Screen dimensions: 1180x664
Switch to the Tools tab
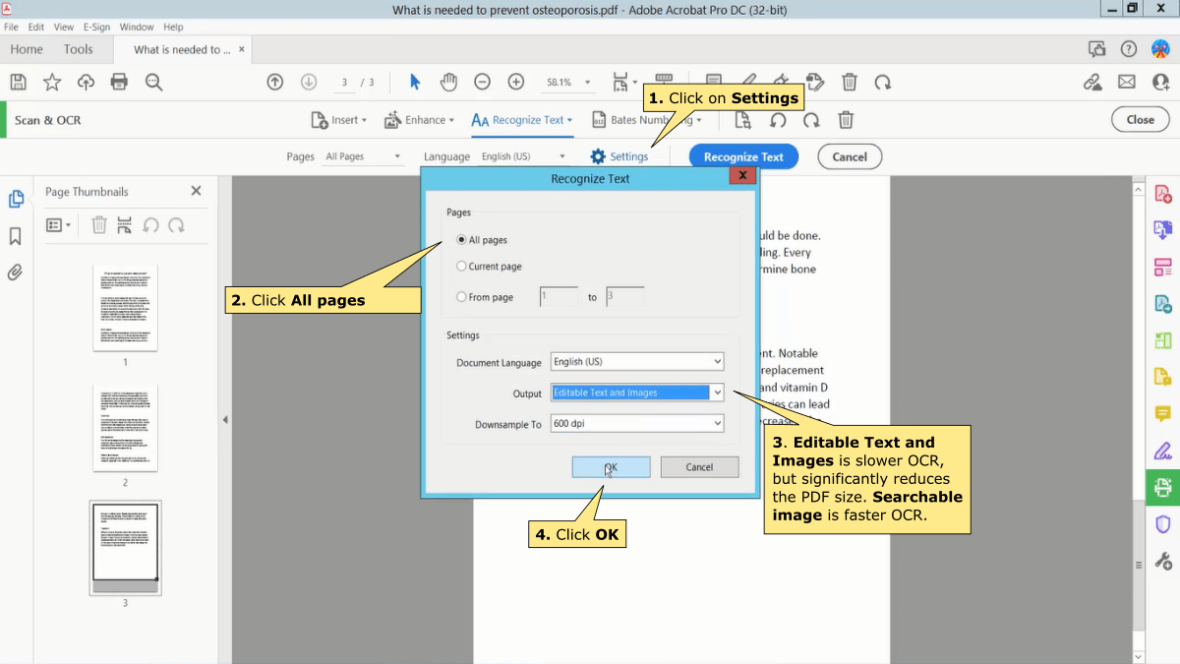point(77,49)
